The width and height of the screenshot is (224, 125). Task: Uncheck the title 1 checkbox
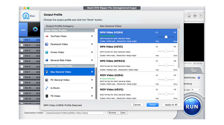click(x=22, y=40)
